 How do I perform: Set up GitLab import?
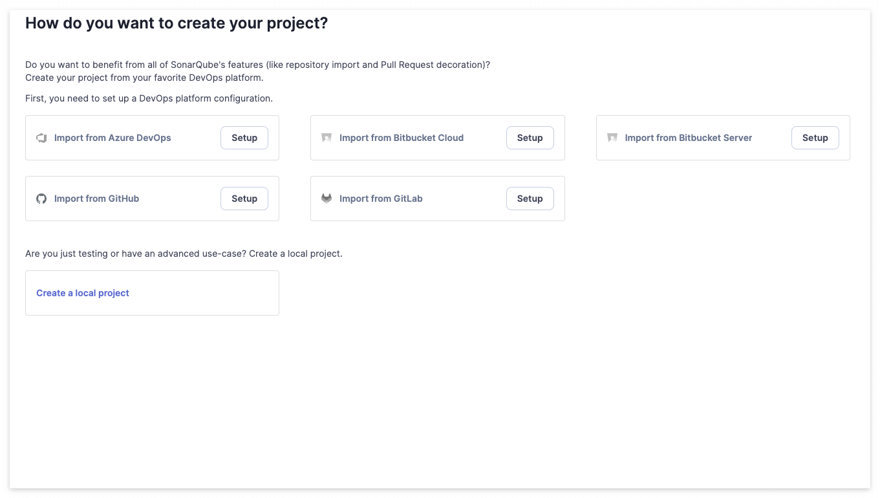click(530, 199)
